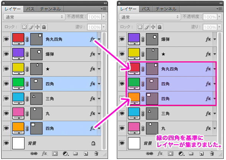Hide the 背景 layer in the right panel
This screenshot has width=226, height=160.
tap(122, 143)
